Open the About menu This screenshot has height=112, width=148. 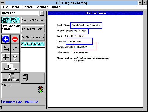[x=55, y=7]
